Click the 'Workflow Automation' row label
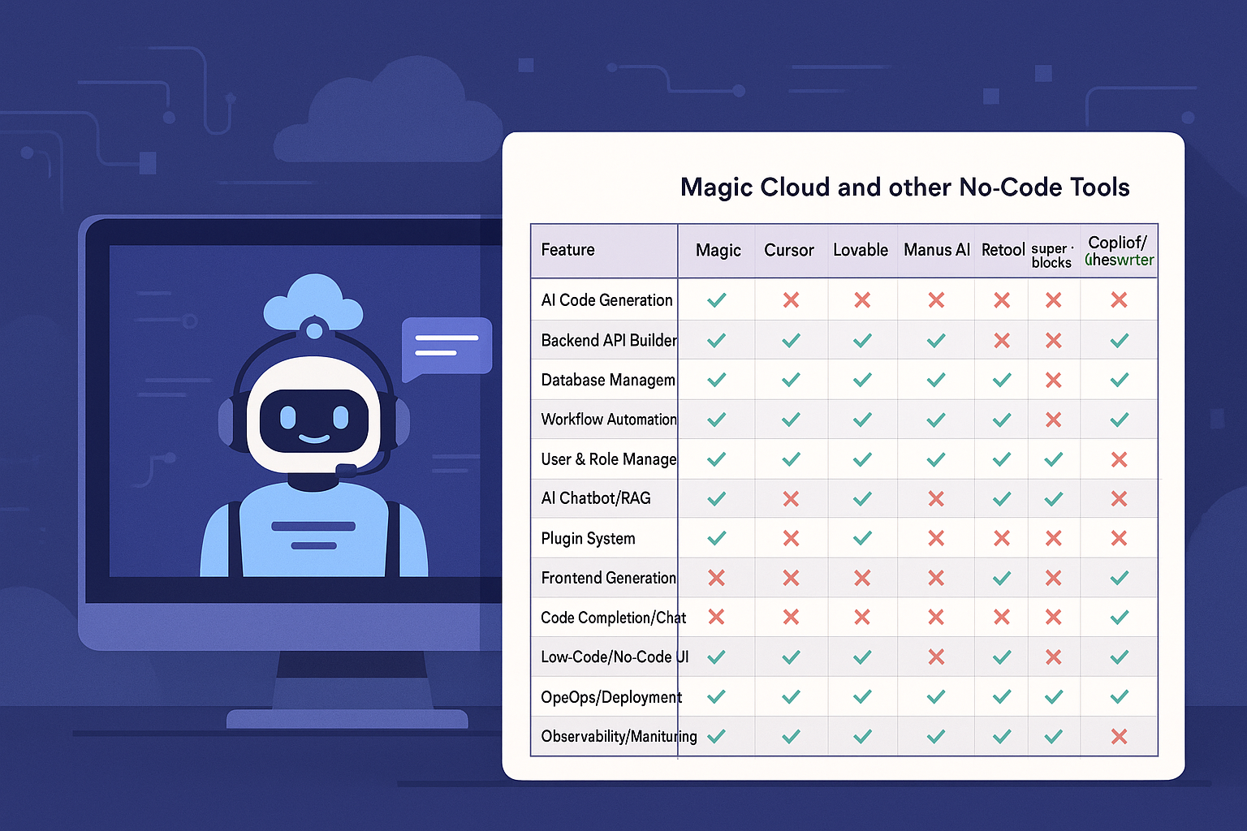 (609, 420)
